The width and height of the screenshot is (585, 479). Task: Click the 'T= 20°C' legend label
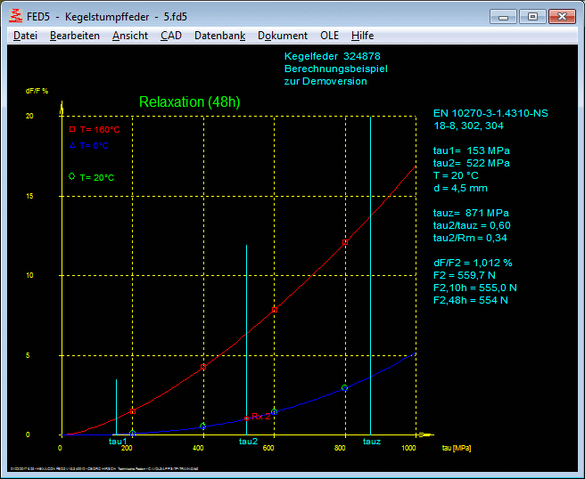click(x=97, y=178)
